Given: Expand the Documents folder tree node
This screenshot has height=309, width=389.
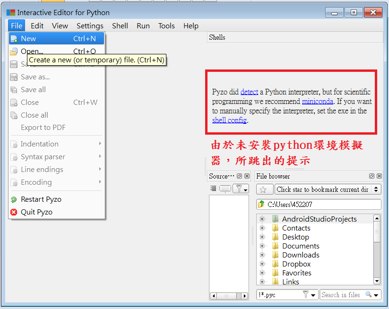Looking at the screenshot, I should [262, 246].
